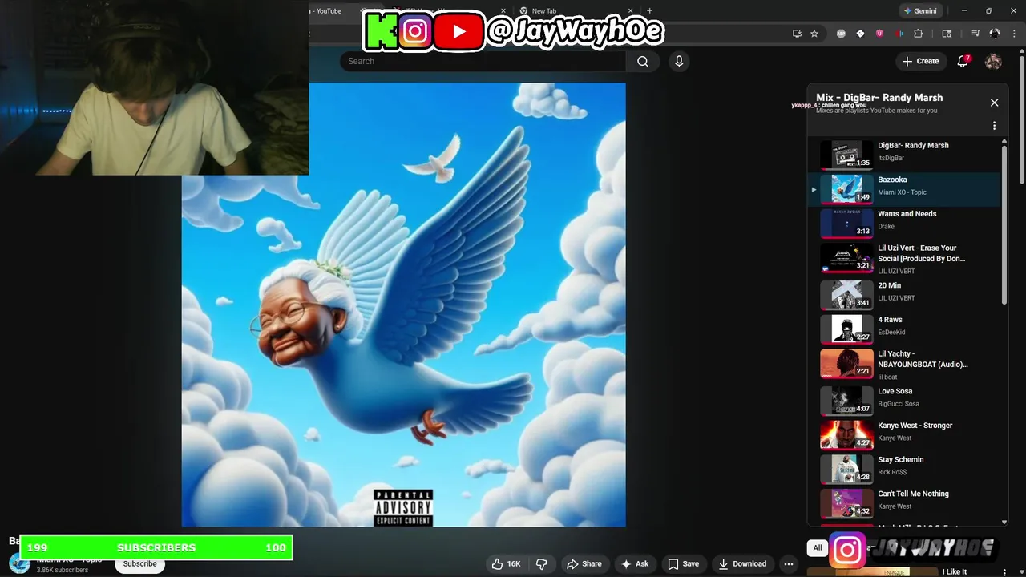The width and height of the screenshot is (1026, 577).
Task: Open the red and blue extension icon
Action: (x=899, y=34)
